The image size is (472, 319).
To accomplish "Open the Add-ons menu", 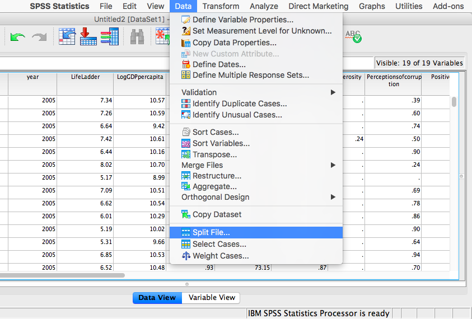I will pyautogui.click(x=448, y=6).
